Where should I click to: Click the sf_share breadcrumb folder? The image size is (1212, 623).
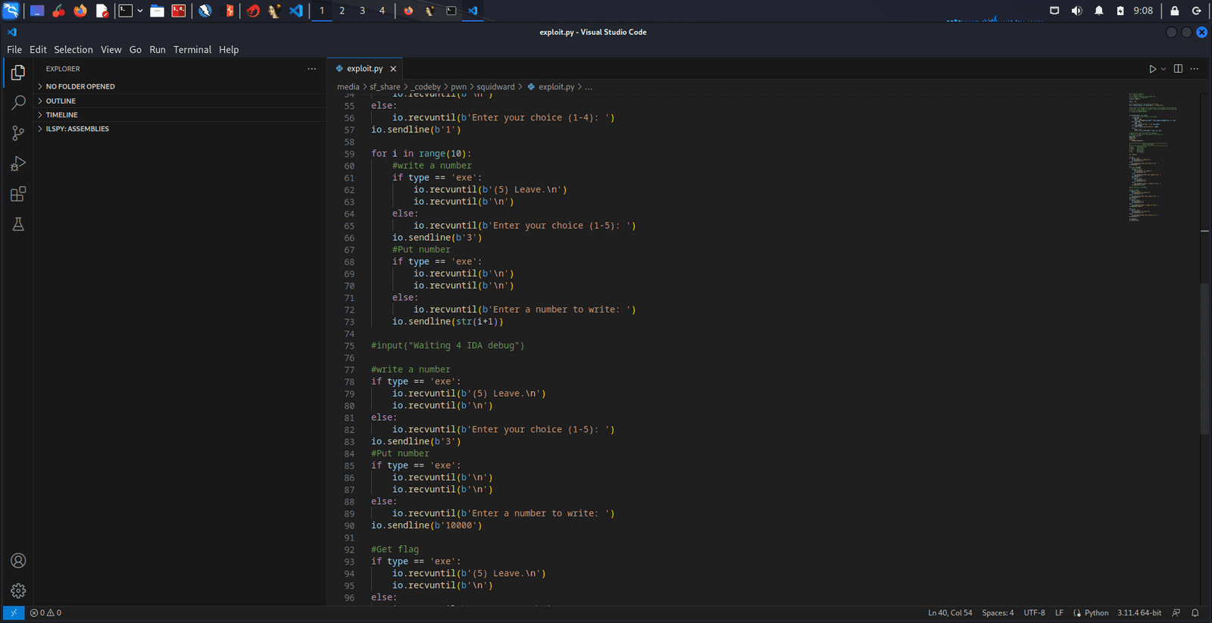(x=385, y=86)
